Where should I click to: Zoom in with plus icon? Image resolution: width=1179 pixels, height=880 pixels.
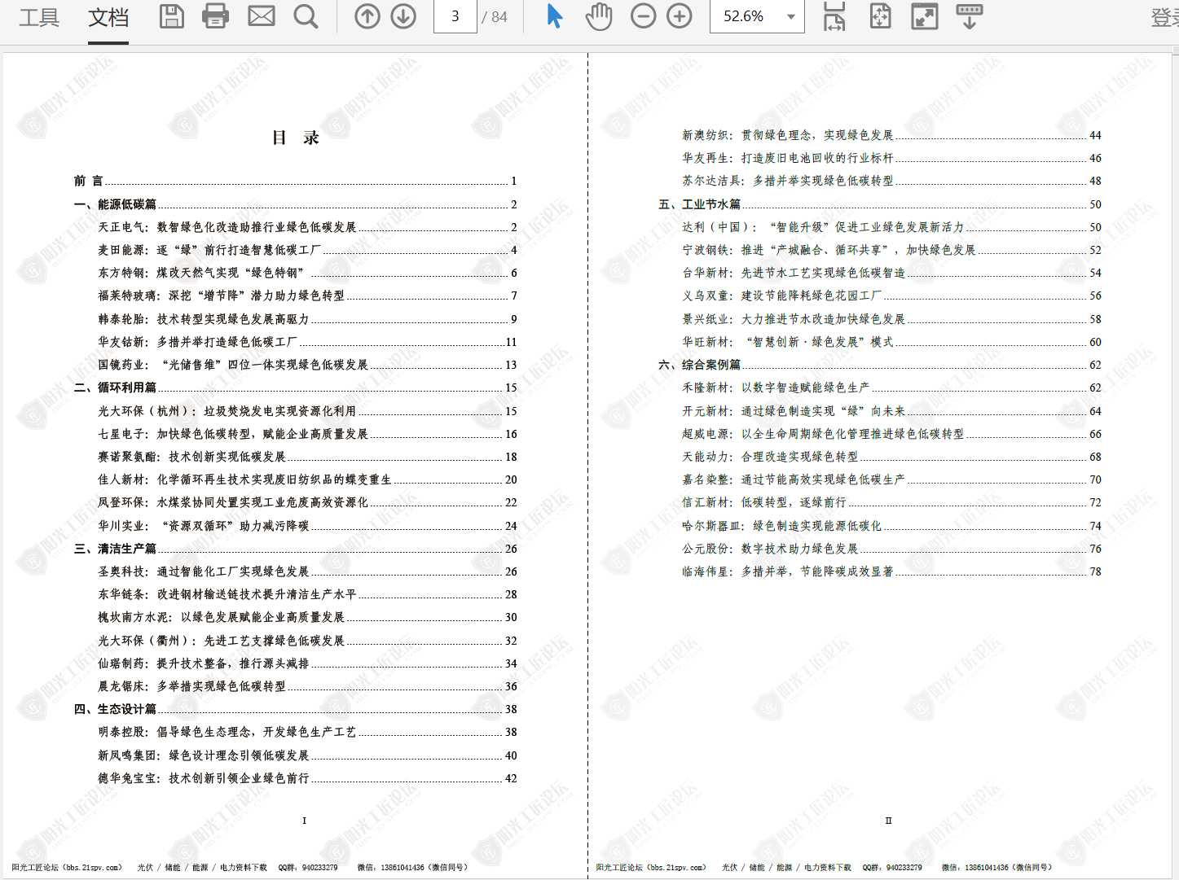pyautogui.click(x=680, y=16)
